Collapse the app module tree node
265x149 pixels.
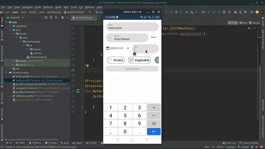(7, 22)
